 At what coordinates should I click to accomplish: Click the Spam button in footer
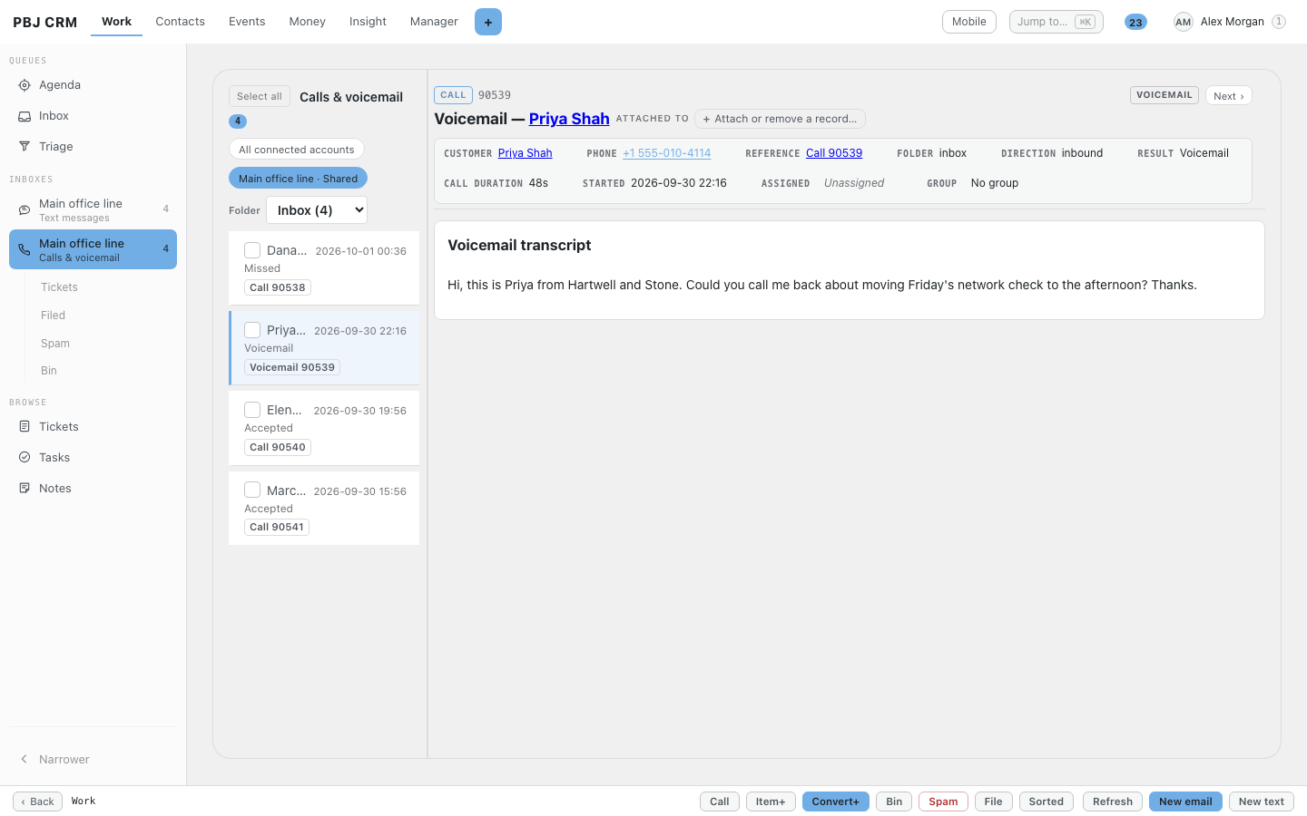[x=943, y=801]
